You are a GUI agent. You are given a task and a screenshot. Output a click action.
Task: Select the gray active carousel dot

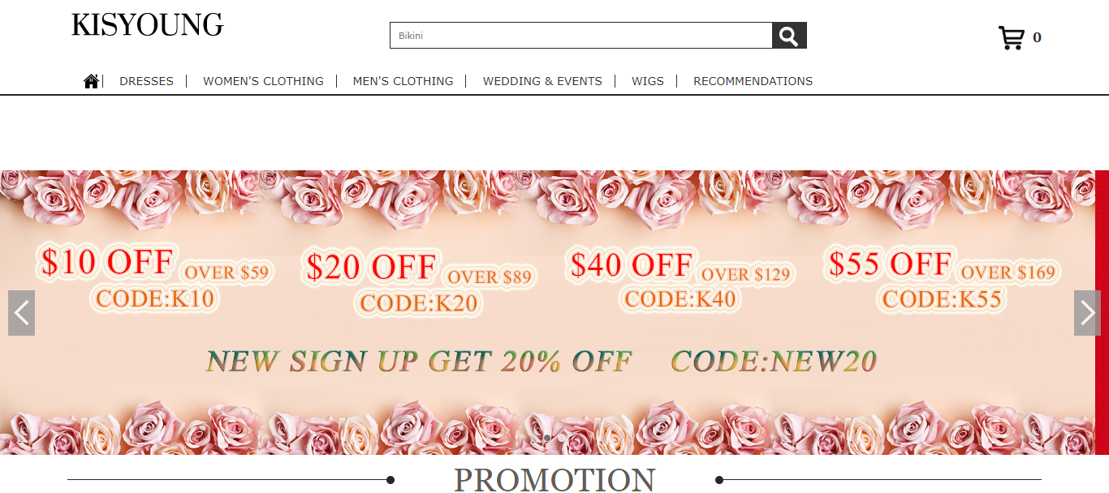point(547,438)
